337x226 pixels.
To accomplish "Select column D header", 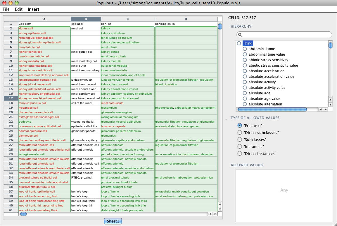I will (x=186, y=19).
